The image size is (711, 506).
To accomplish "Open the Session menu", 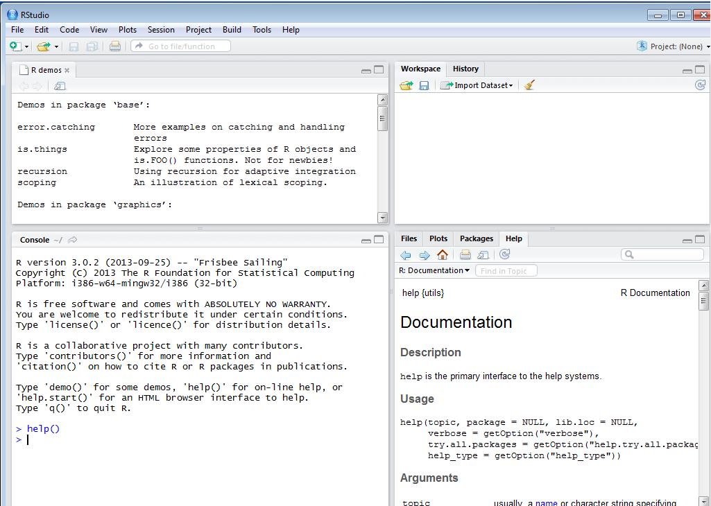I will pyautogui.click(x=161, y=29).
